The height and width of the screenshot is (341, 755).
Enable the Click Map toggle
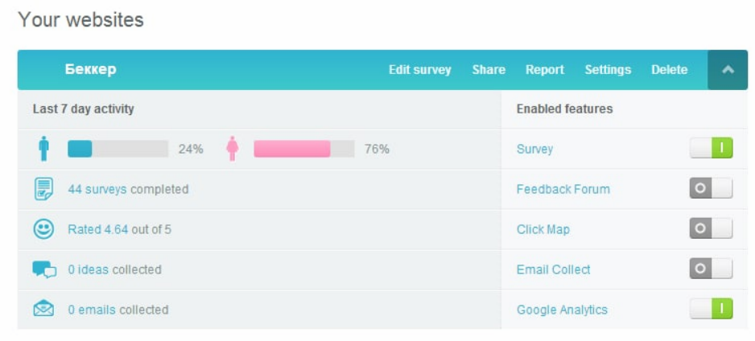(712, 228)
